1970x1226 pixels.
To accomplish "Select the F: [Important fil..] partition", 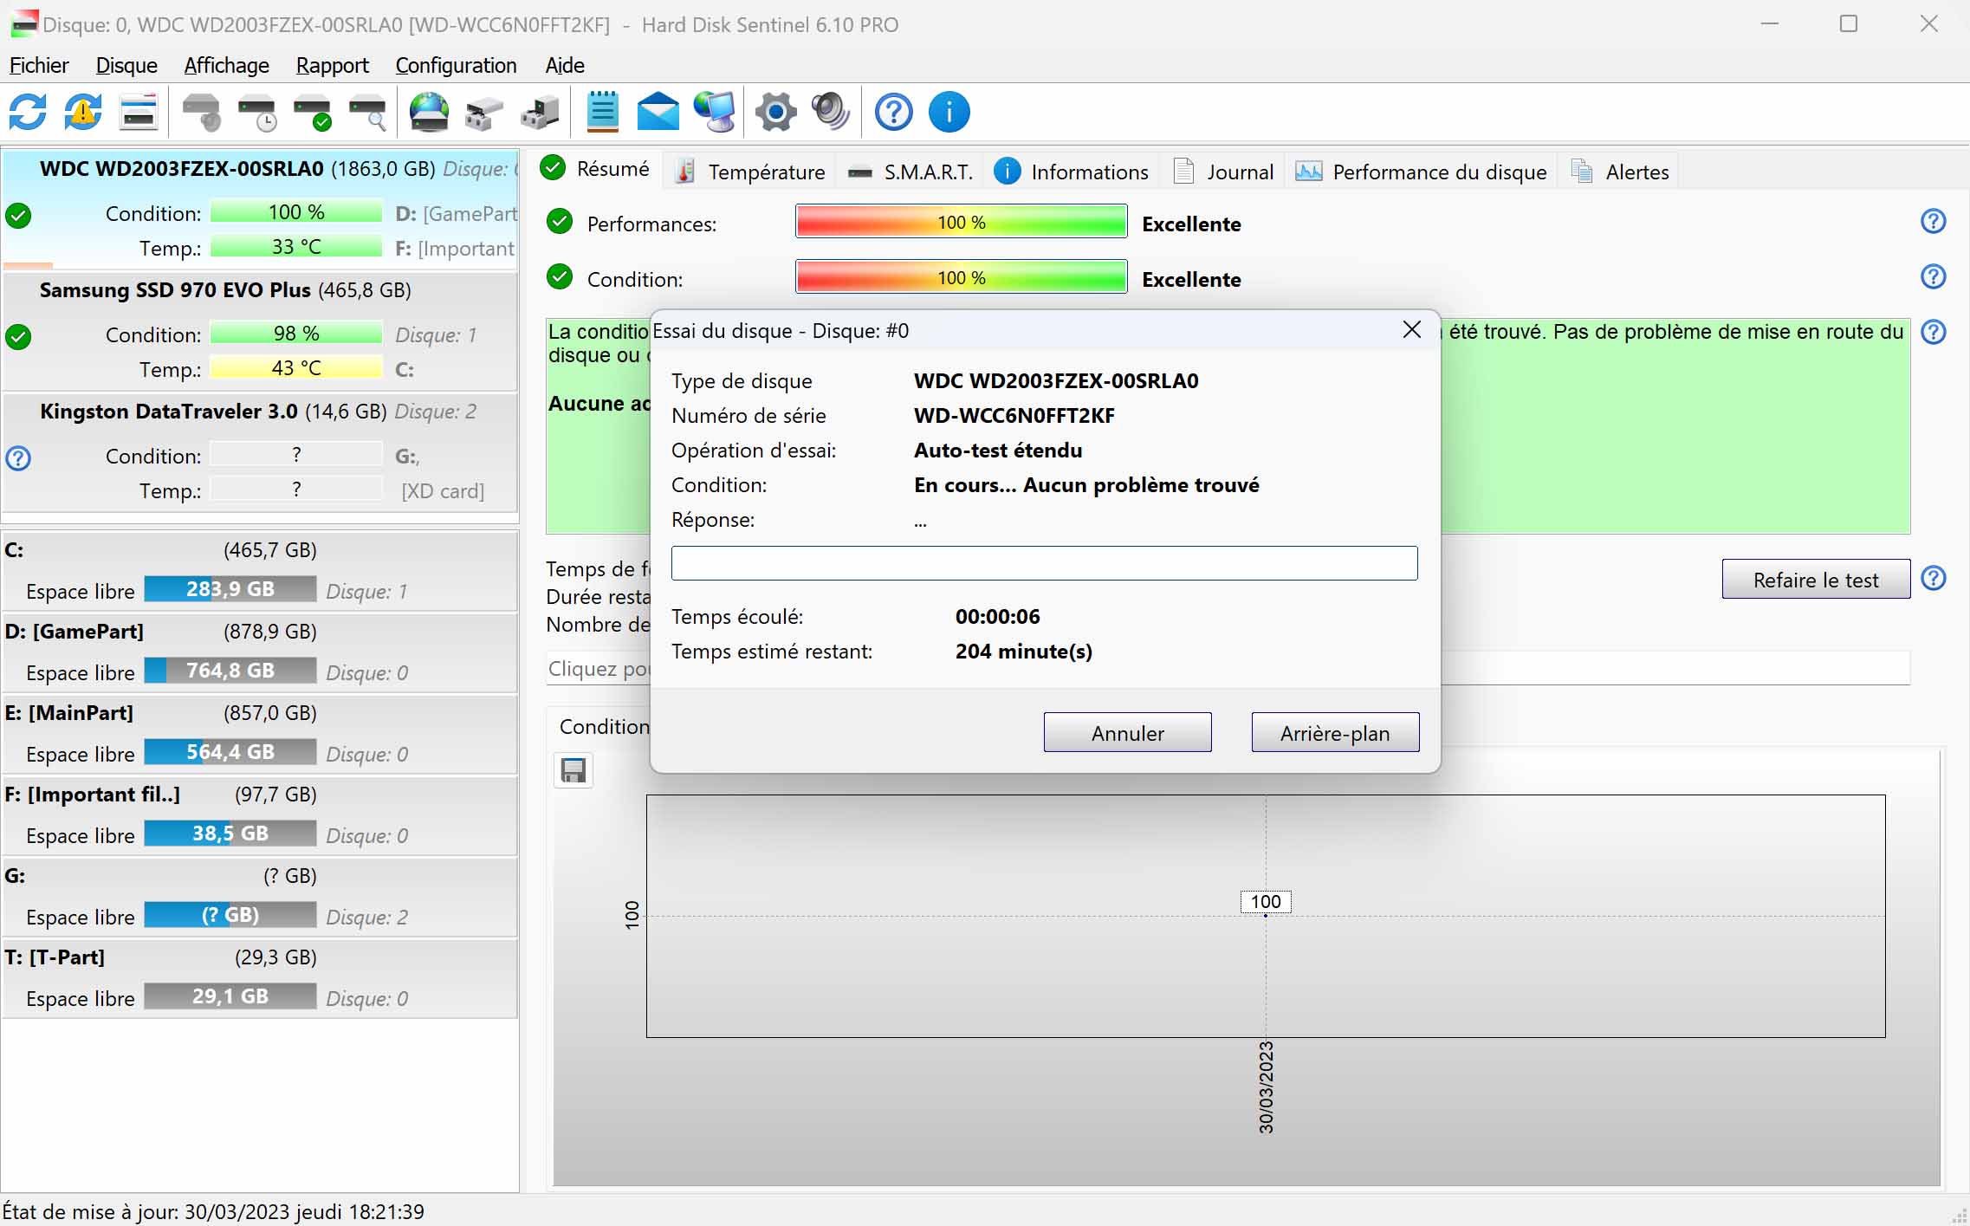I will (260, 815).
